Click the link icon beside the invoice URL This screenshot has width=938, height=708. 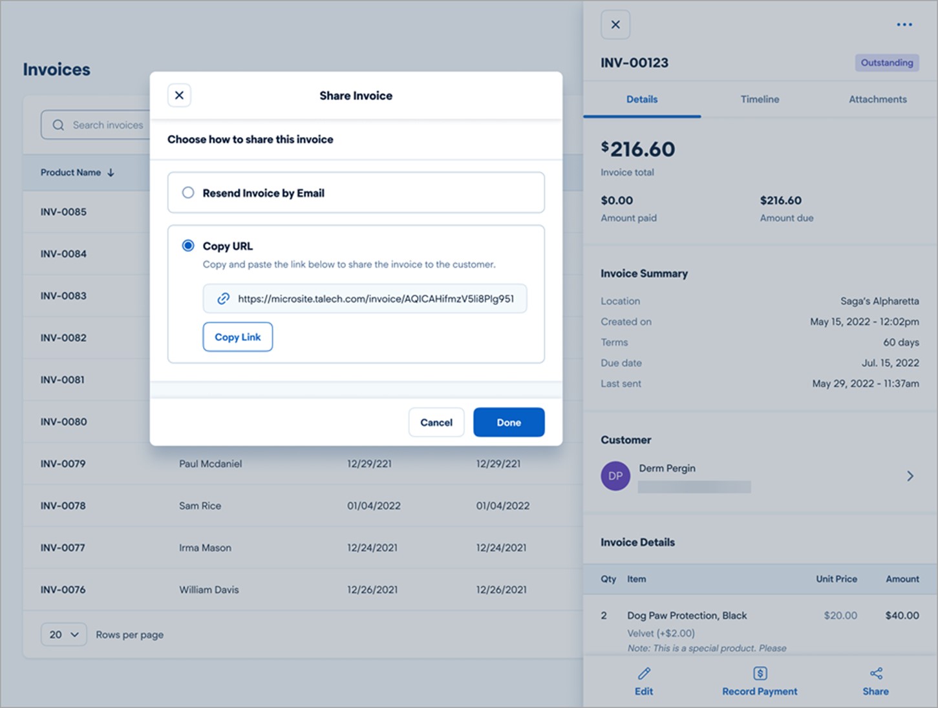(x=223, y=298)
